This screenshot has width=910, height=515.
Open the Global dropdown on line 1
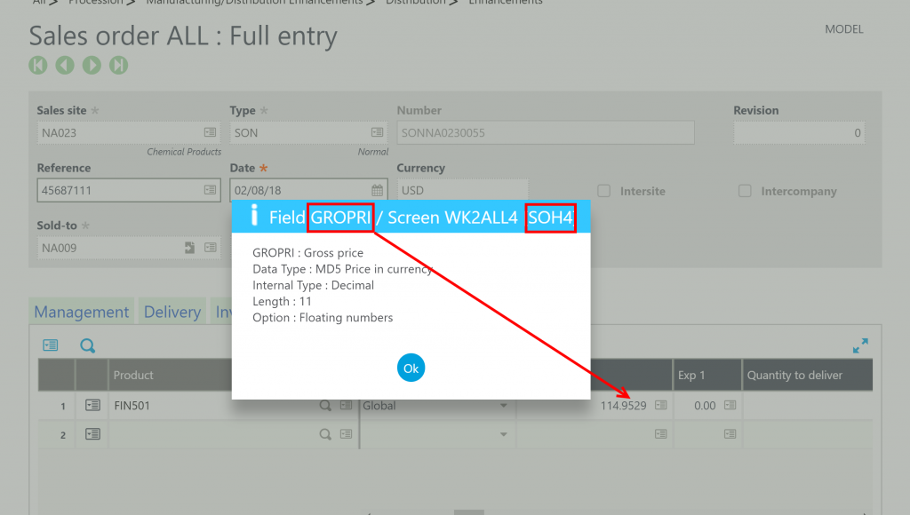(x=503, y=405)
